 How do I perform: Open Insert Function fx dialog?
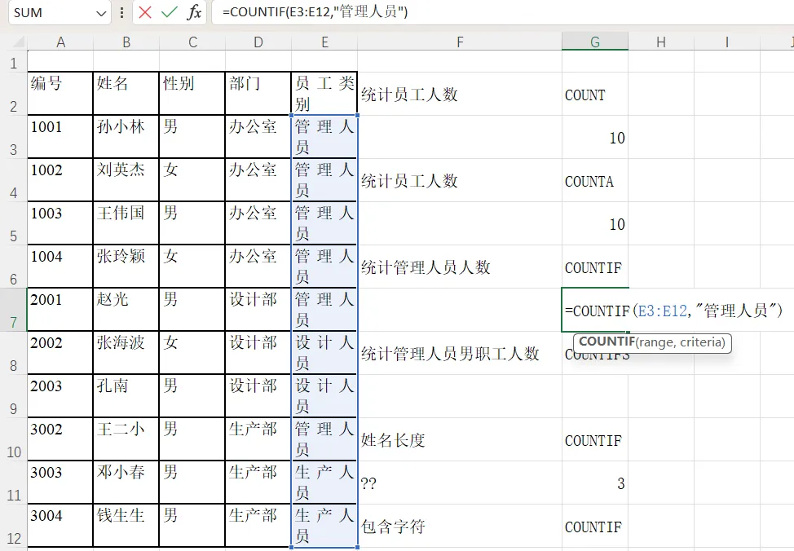194,12
